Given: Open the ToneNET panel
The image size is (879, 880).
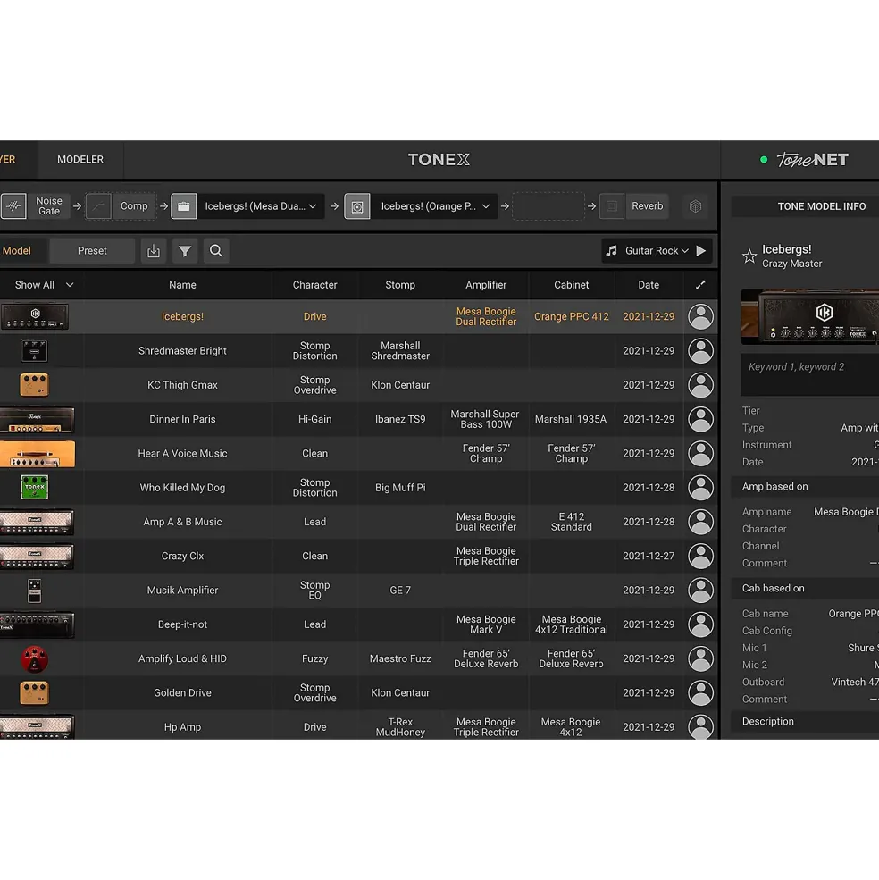Looking at the screenshot, I should 812,160.
